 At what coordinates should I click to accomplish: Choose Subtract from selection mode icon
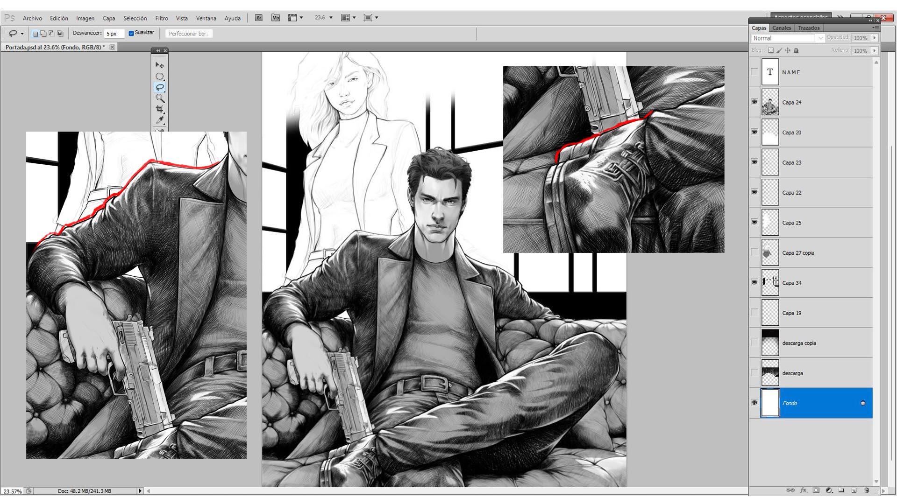[x=51, y=34]
